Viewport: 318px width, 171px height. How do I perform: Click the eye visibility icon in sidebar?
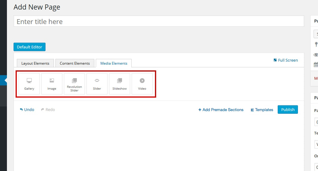[316, 55]
